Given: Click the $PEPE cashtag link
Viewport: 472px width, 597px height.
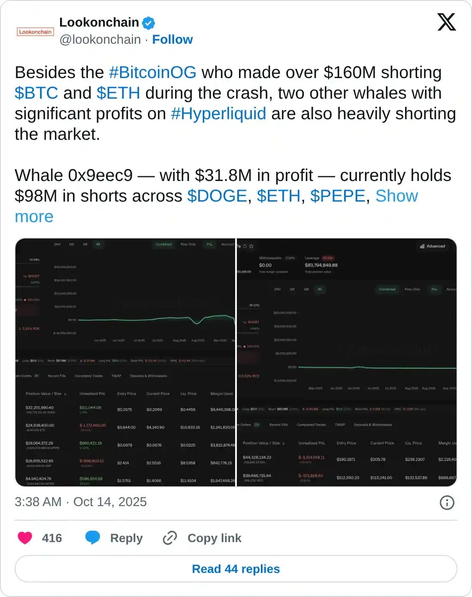Looking at the screenshot, I should click(337, 196).
